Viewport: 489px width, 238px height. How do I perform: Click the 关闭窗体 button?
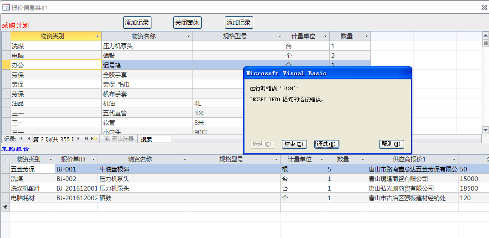(187, 22)
